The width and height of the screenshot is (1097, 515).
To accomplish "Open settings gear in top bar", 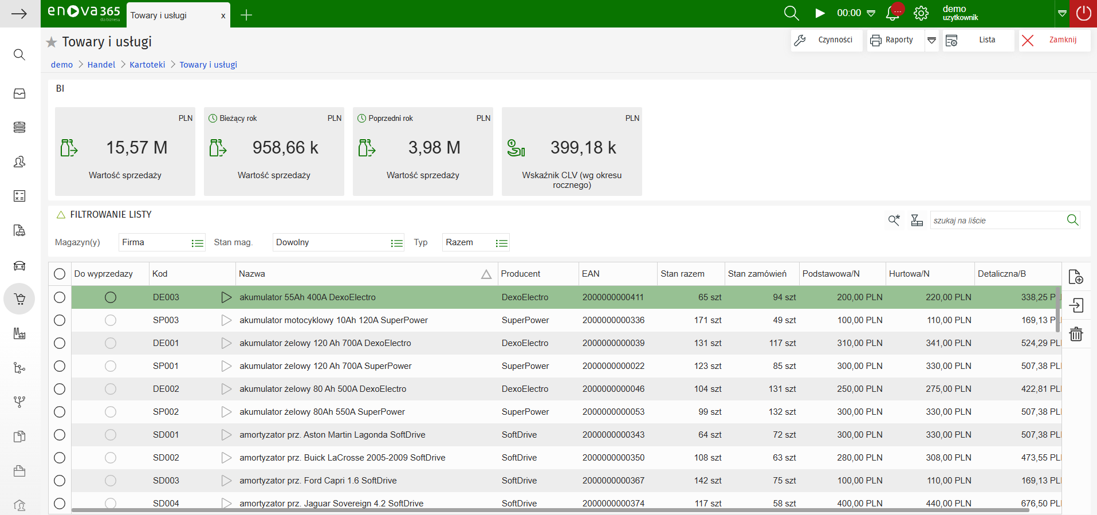I will 921,13.
